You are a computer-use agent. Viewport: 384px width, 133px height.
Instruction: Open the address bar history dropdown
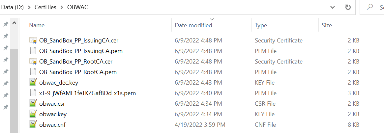(332, 7)
